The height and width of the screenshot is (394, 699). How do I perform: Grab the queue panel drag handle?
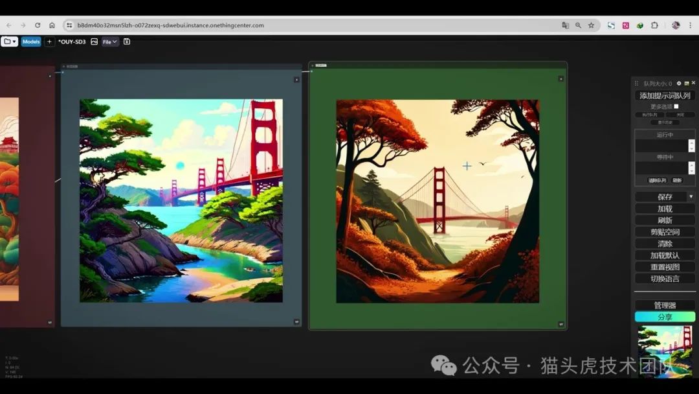click(637, 84)
